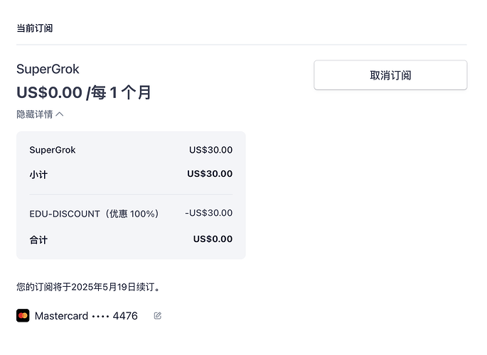Click the 小计 subtotal label
Screen dimensions: 487x355
point(38,175)
